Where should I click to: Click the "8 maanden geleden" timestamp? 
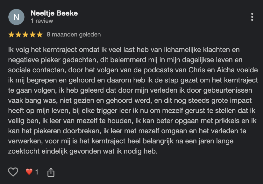[74, 34]
